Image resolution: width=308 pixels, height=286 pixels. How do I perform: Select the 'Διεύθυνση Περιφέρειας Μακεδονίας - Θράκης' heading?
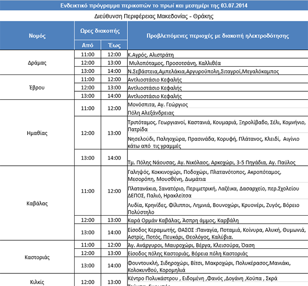pyautogui.click(x=154, y=16)
